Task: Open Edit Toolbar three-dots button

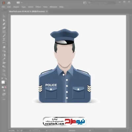Action: 4,100
